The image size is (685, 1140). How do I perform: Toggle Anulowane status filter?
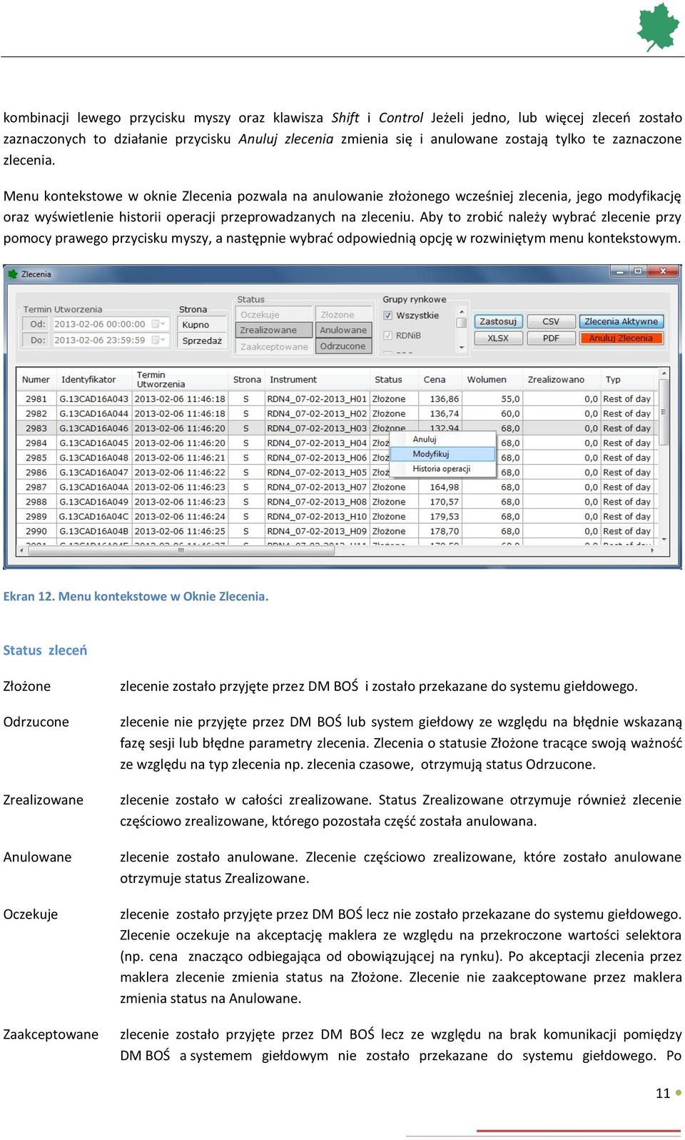[344, 331]
